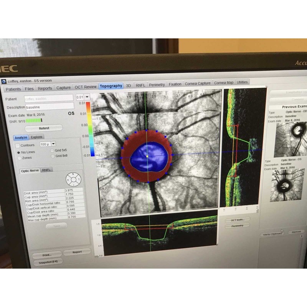The height and width of the screenshot is (307, 307).
Task: Select the Topography tab
Action: pos(111,86)
